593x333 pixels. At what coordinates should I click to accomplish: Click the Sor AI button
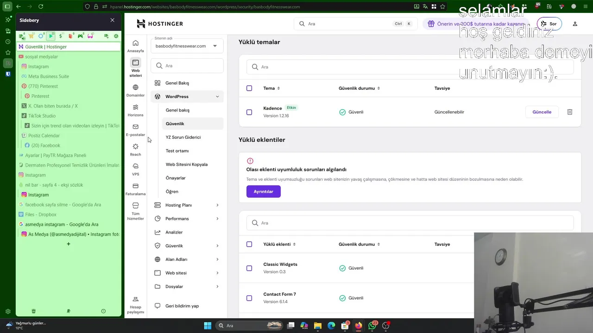click(549, 24)
